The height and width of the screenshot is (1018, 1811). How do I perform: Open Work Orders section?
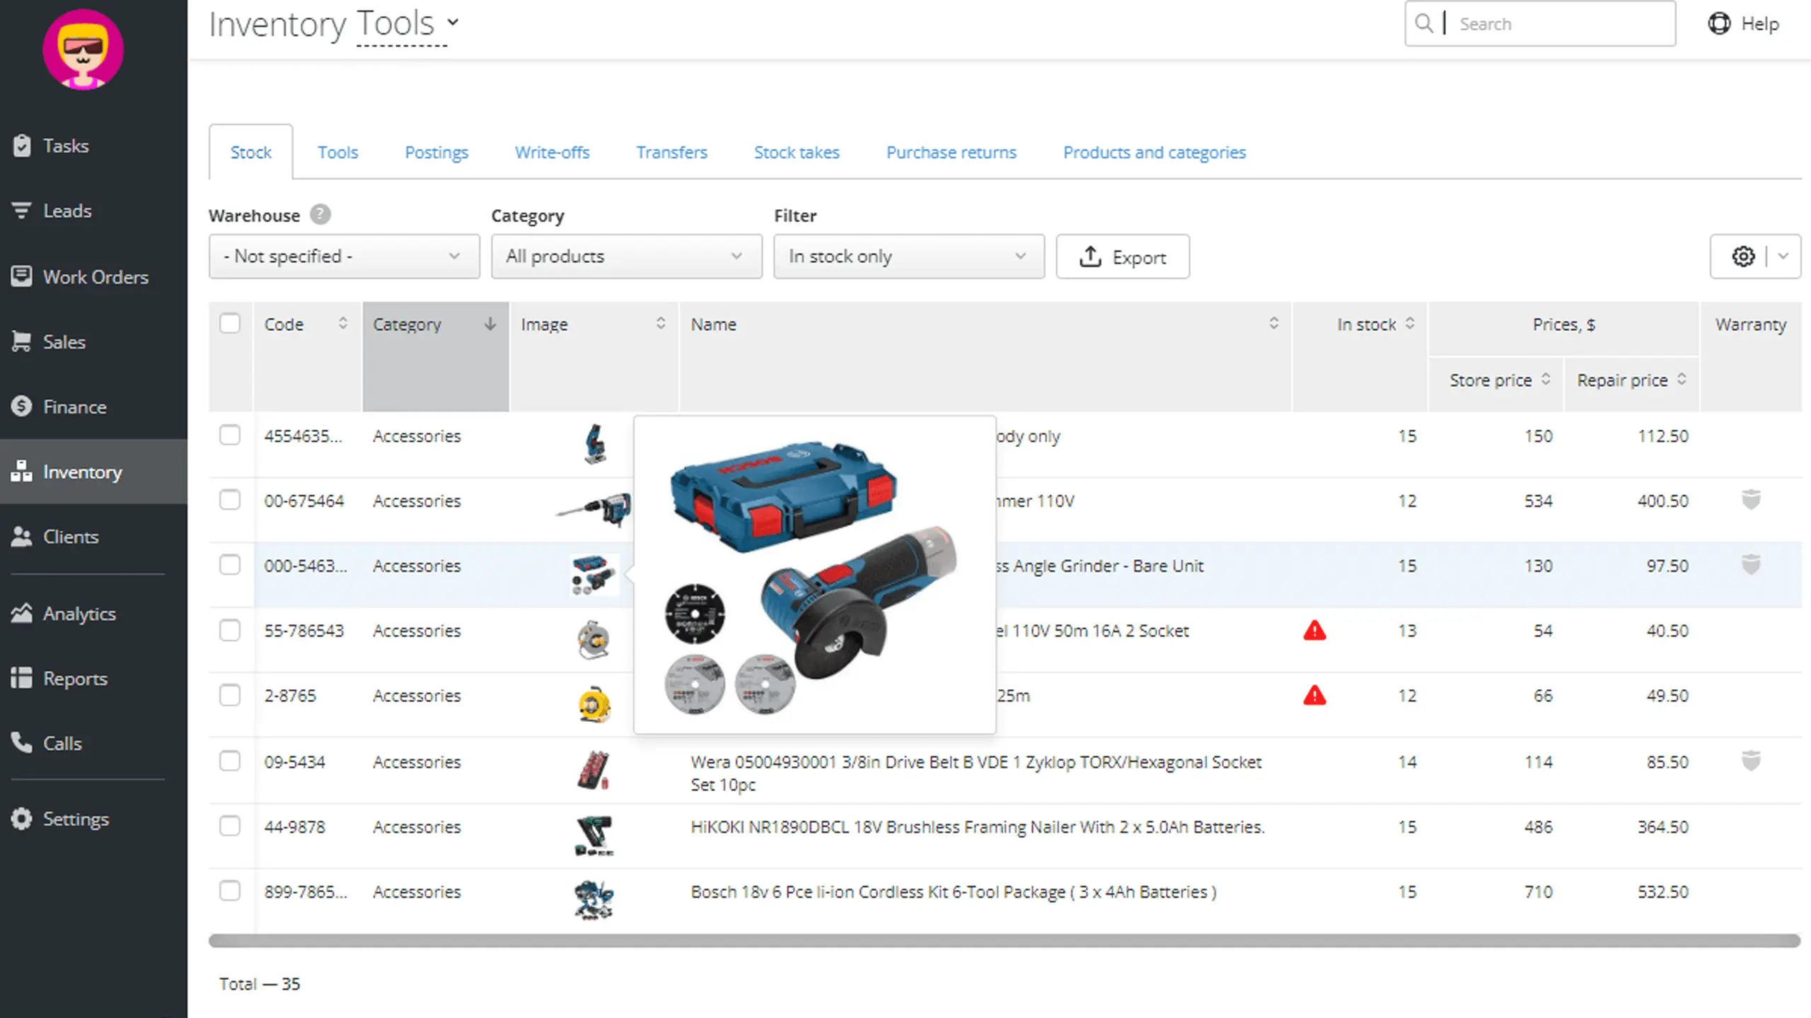point(80,276)
